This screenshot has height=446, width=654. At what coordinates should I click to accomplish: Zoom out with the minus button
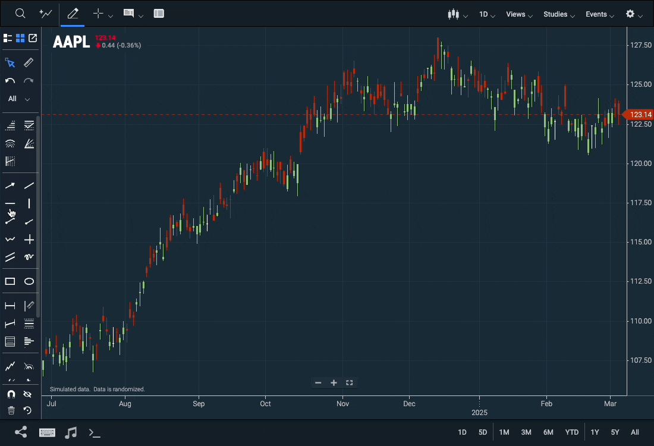point(318,382)
